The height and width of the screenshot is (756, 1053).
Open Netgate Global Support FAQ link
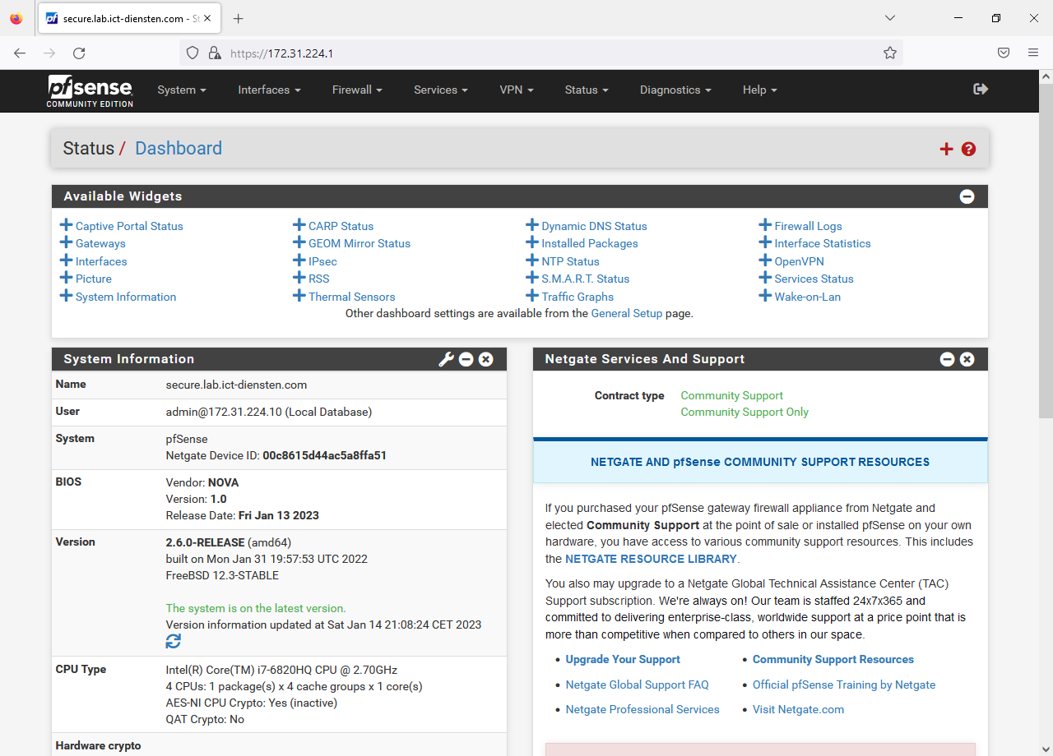[x=637, y=685]
